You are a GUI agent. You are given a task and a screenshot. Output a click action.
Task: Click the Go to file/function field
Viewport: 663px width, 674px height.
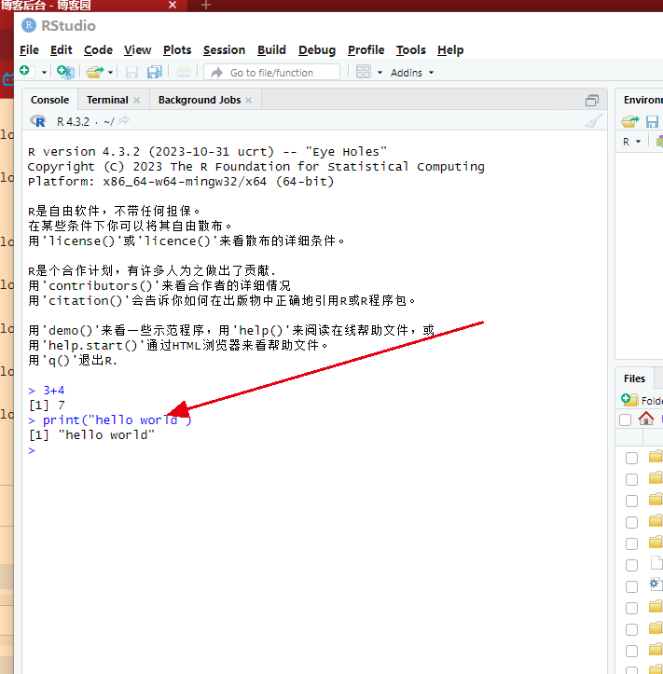click(x=272, y=72)
